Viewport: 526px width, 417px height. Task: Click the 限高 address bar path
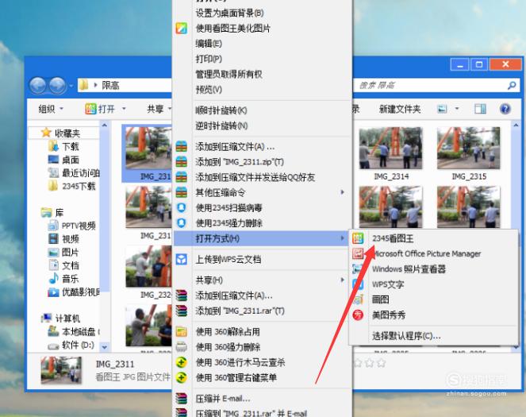(110, 85)
